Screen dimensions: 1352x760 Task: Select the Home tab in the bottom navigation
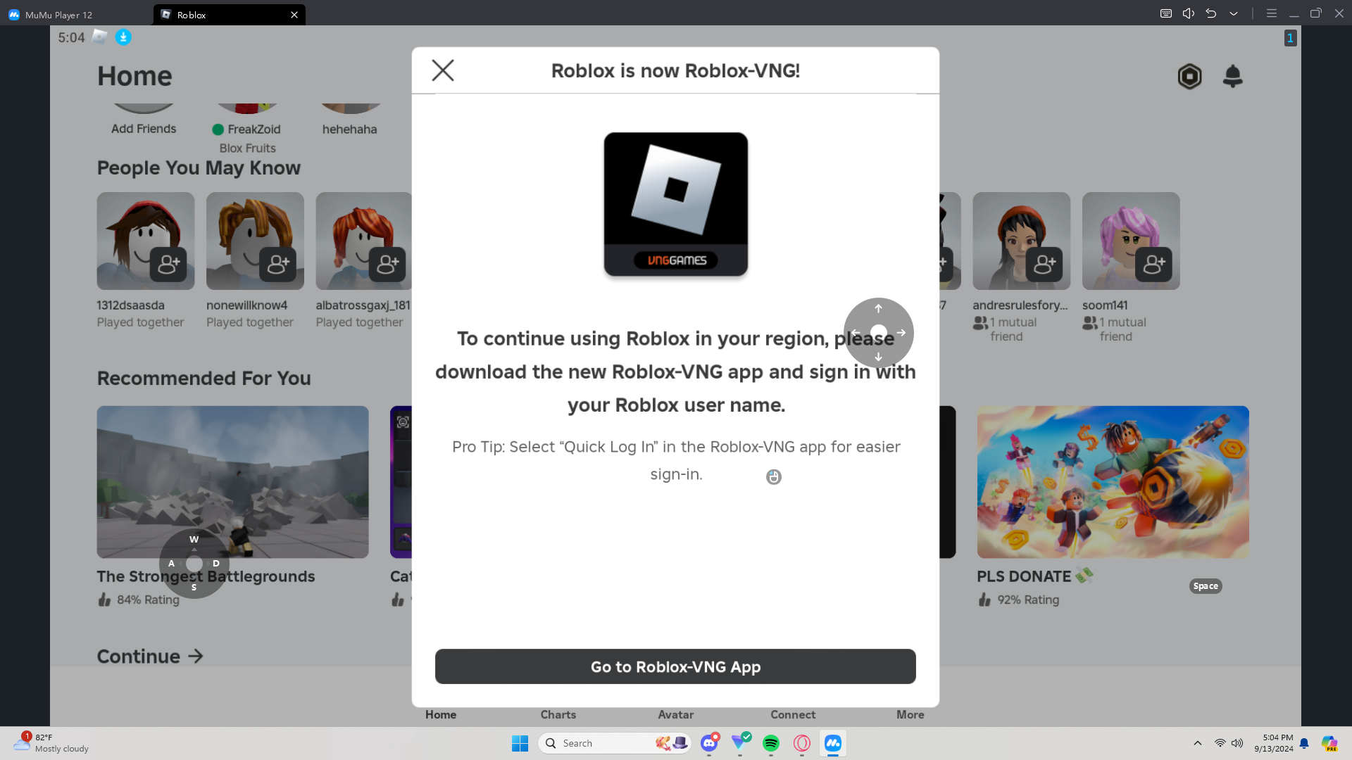coord(441,715)
